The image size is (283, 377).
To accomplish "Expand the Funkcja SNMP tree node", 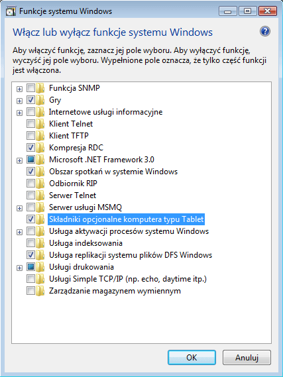I will point(19,89).
